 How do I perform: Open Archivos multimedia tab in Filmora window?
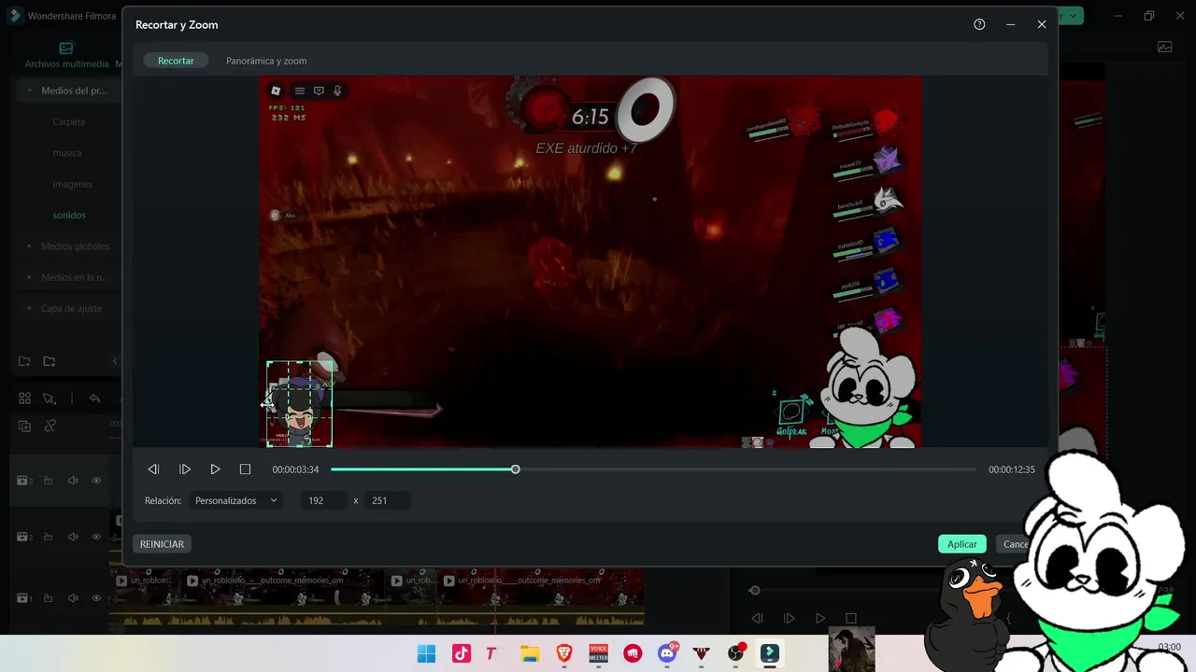[66, 55]
